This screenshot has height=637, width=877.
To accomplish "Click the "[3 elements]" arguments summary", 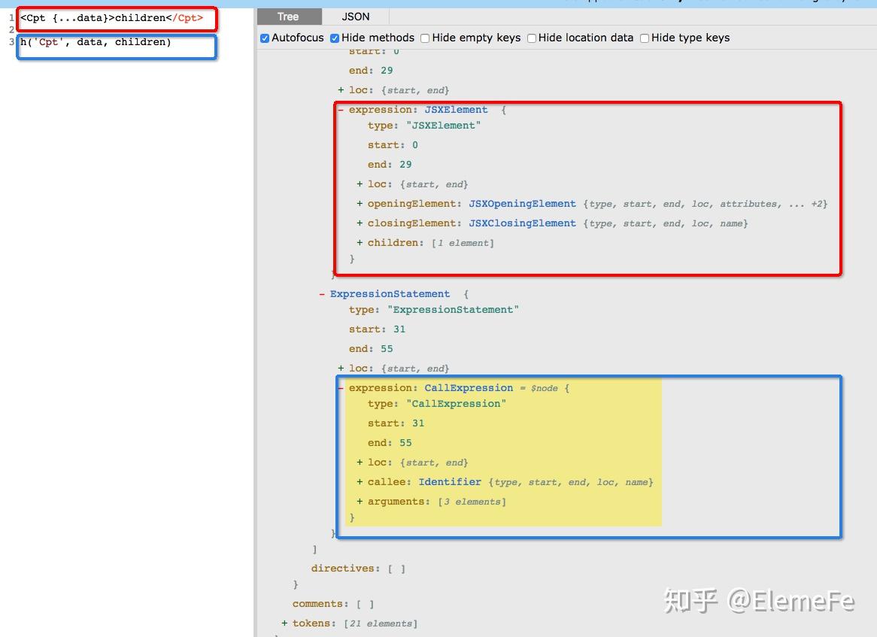I will (x=472, y=502).
